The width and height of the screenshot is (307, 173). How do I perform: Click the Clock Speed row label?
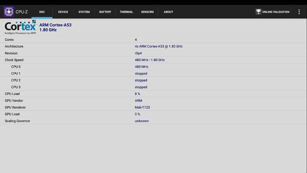[14, 60]
